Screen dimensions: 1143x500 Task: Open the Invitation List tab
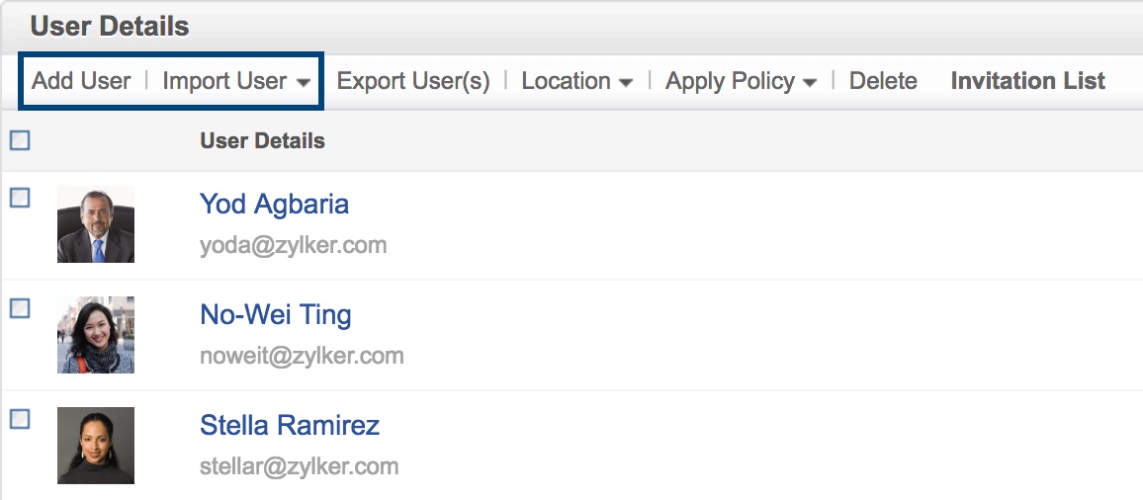tap(1027, 81)
